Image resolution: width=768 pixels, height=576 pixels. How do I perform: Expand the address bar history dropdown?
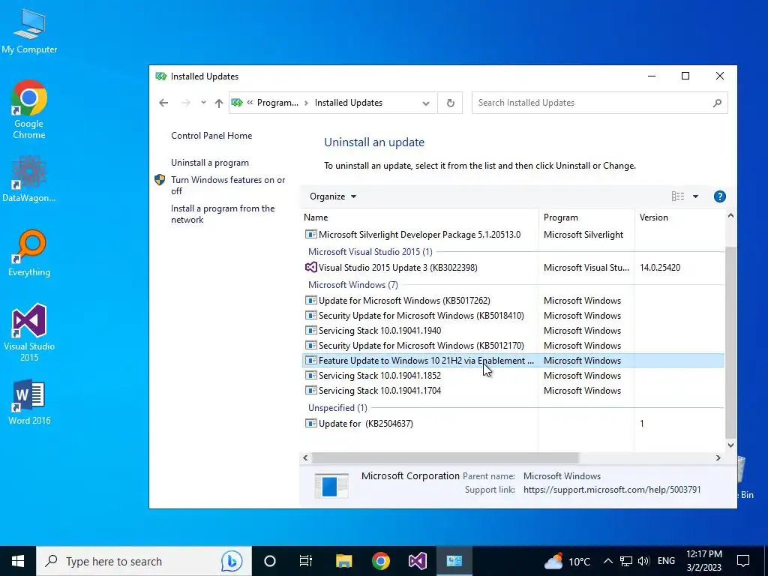pos(426,103)
